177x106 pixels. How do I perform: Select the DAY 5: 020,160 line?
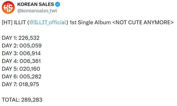coord(21,69)
